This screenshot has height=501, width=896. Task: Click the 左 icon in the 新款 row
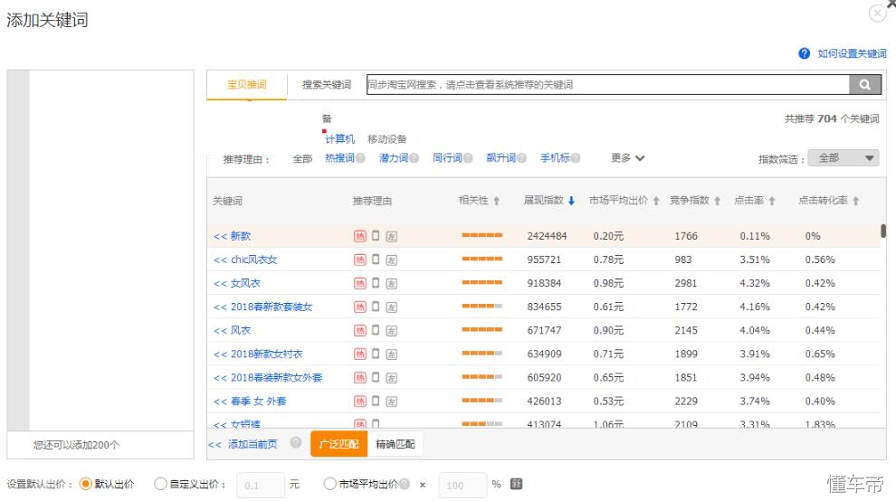click(x=391, y=237)
